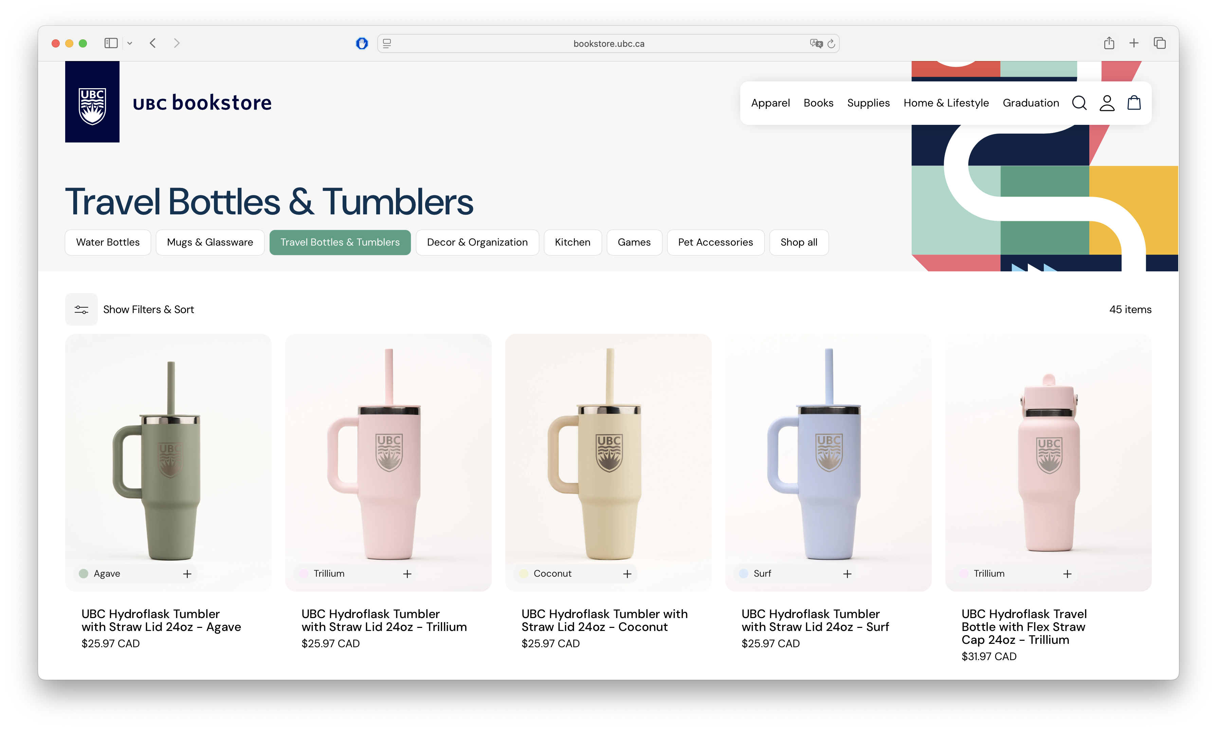
Task: Open the sidebar options dropdown arrow
Action: (x=129, y=43)
